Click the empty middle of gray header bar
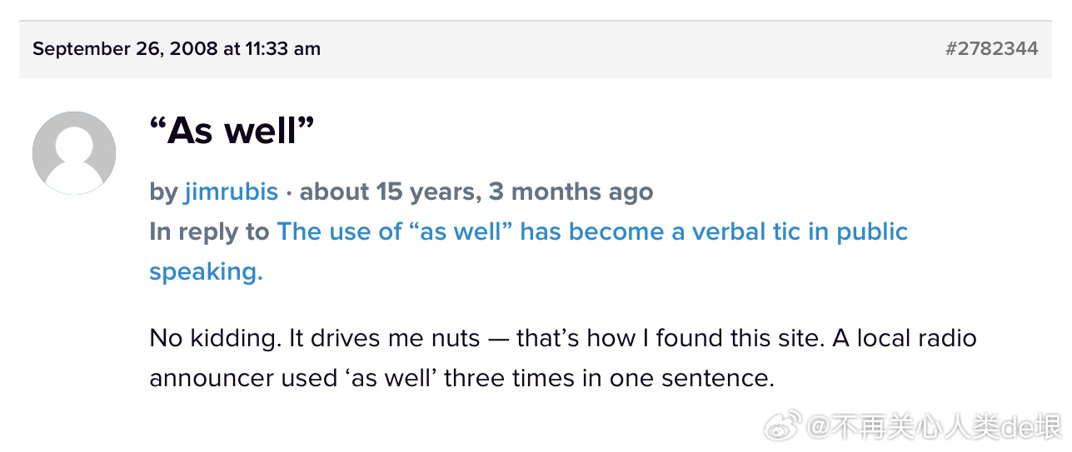The height and width of the screenshot is (452, 1072). click(633, 48)
